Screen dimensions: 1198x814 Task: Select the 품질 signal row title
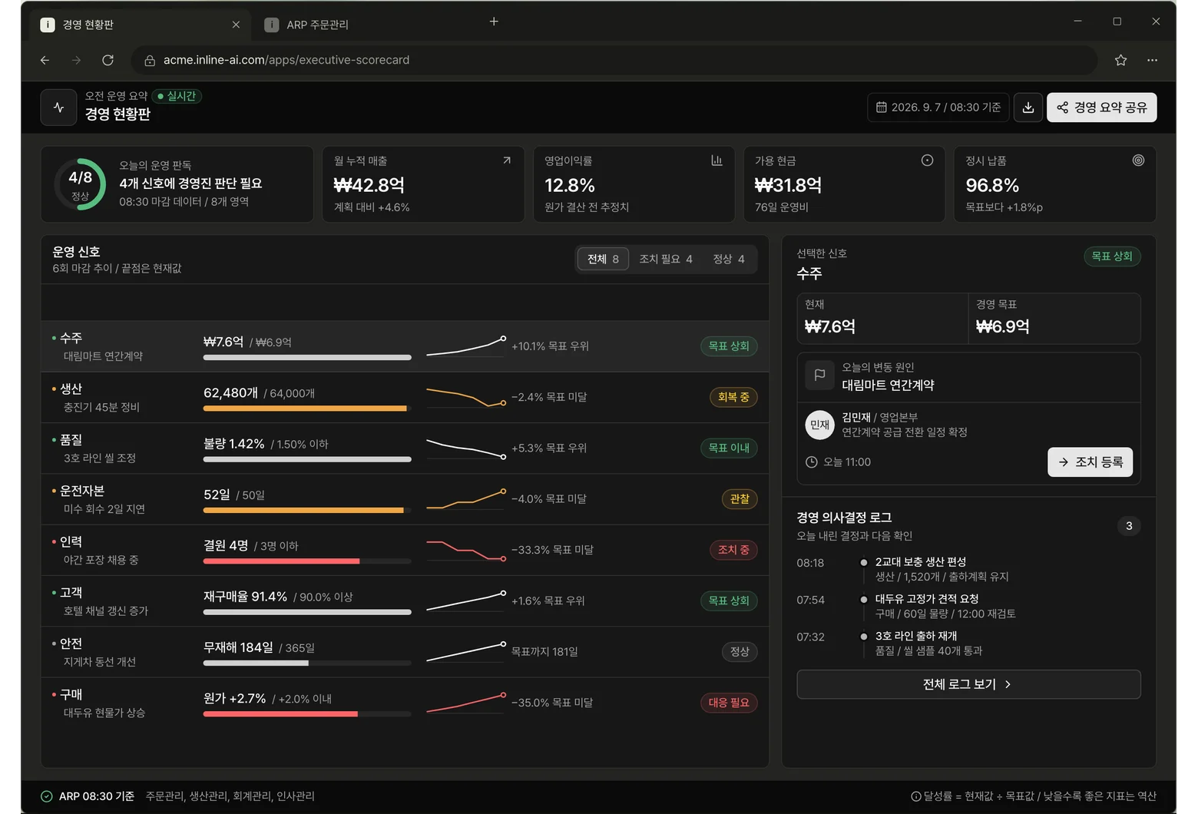[71, 440]
